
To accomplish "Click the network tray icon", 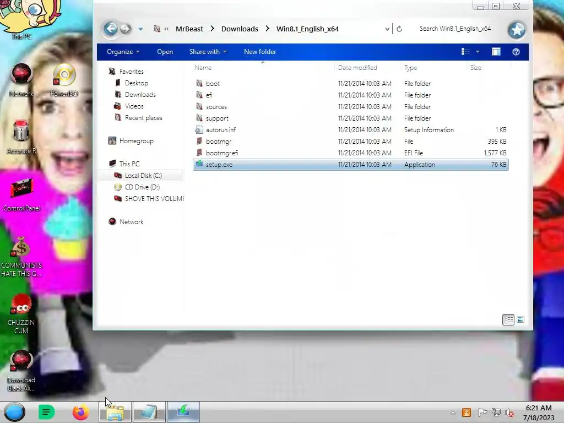I will 496,413.
